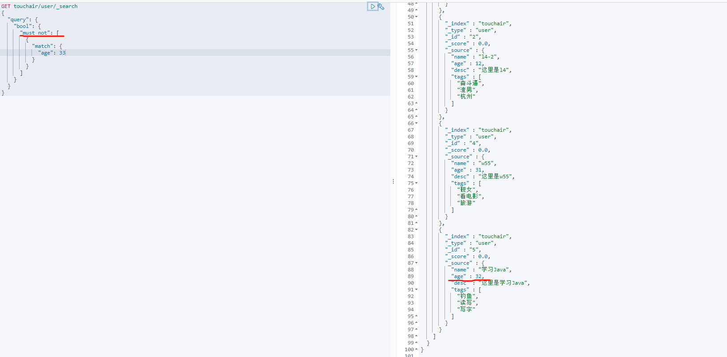This screenshot has width=727, height=357.
Task: Click the "desc" : "这里是14" line
Action: (481, 70)
